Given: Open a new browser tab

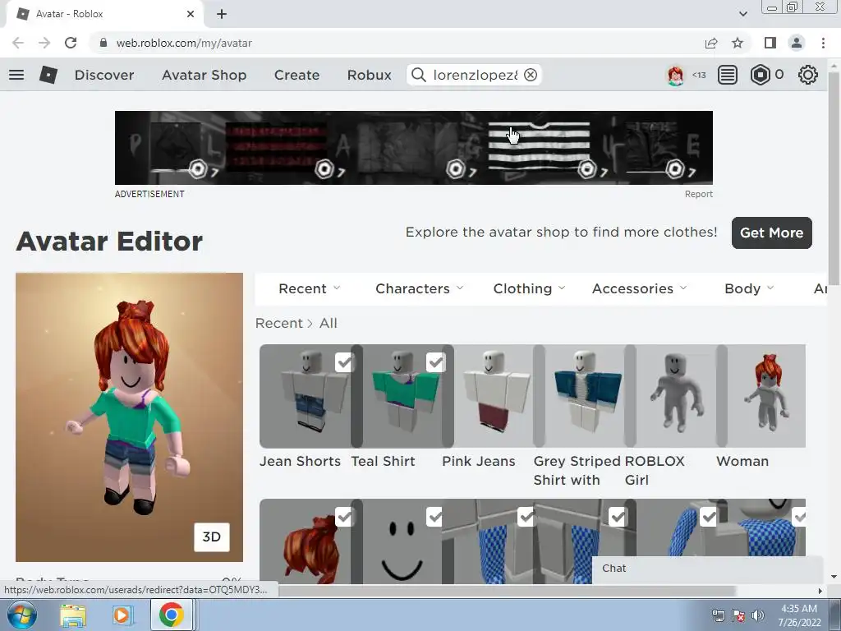Looking at the screenshot, I should click(x=222, y=14).
